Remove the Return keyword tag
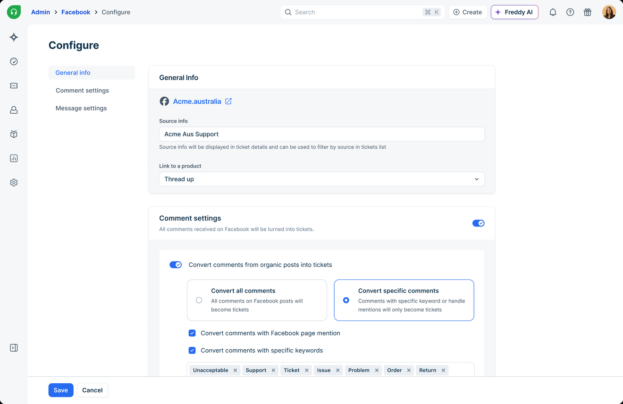623x404 pixels. (x=444, y=370)
